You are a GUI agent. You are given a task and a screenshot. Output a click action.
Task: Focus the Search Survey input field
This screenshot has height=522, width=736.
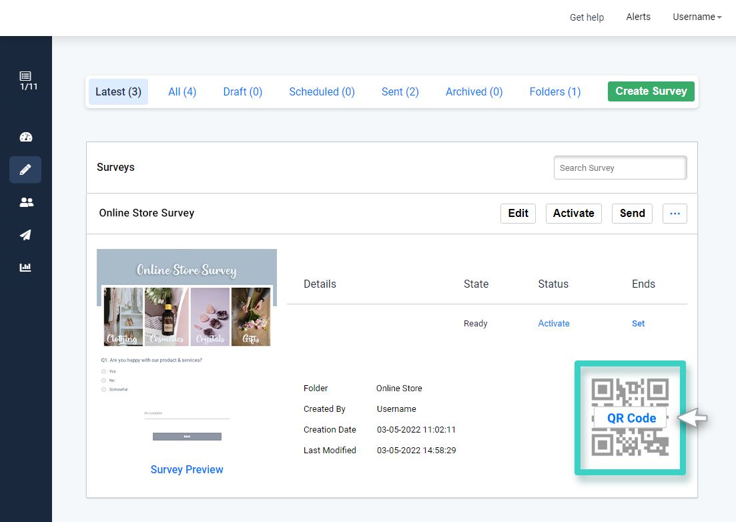(620, 168)
